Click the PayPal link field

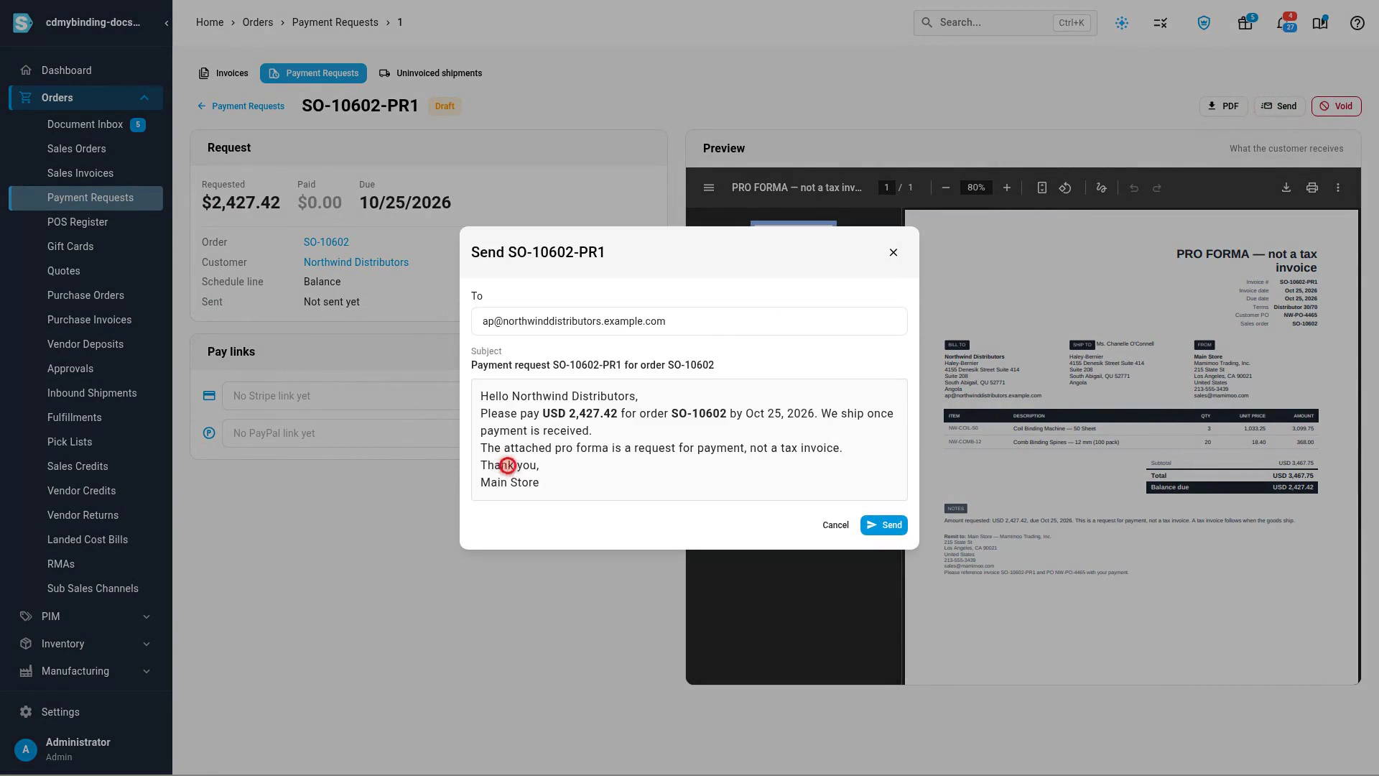pos(341,433)
